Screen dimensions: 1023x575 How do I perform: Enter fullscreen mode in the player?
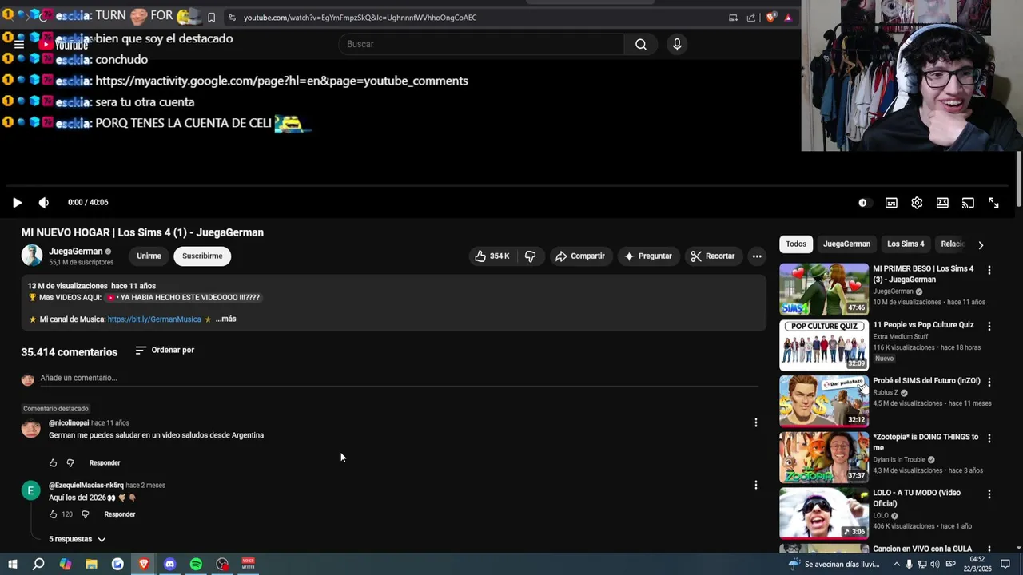point(993,203)
